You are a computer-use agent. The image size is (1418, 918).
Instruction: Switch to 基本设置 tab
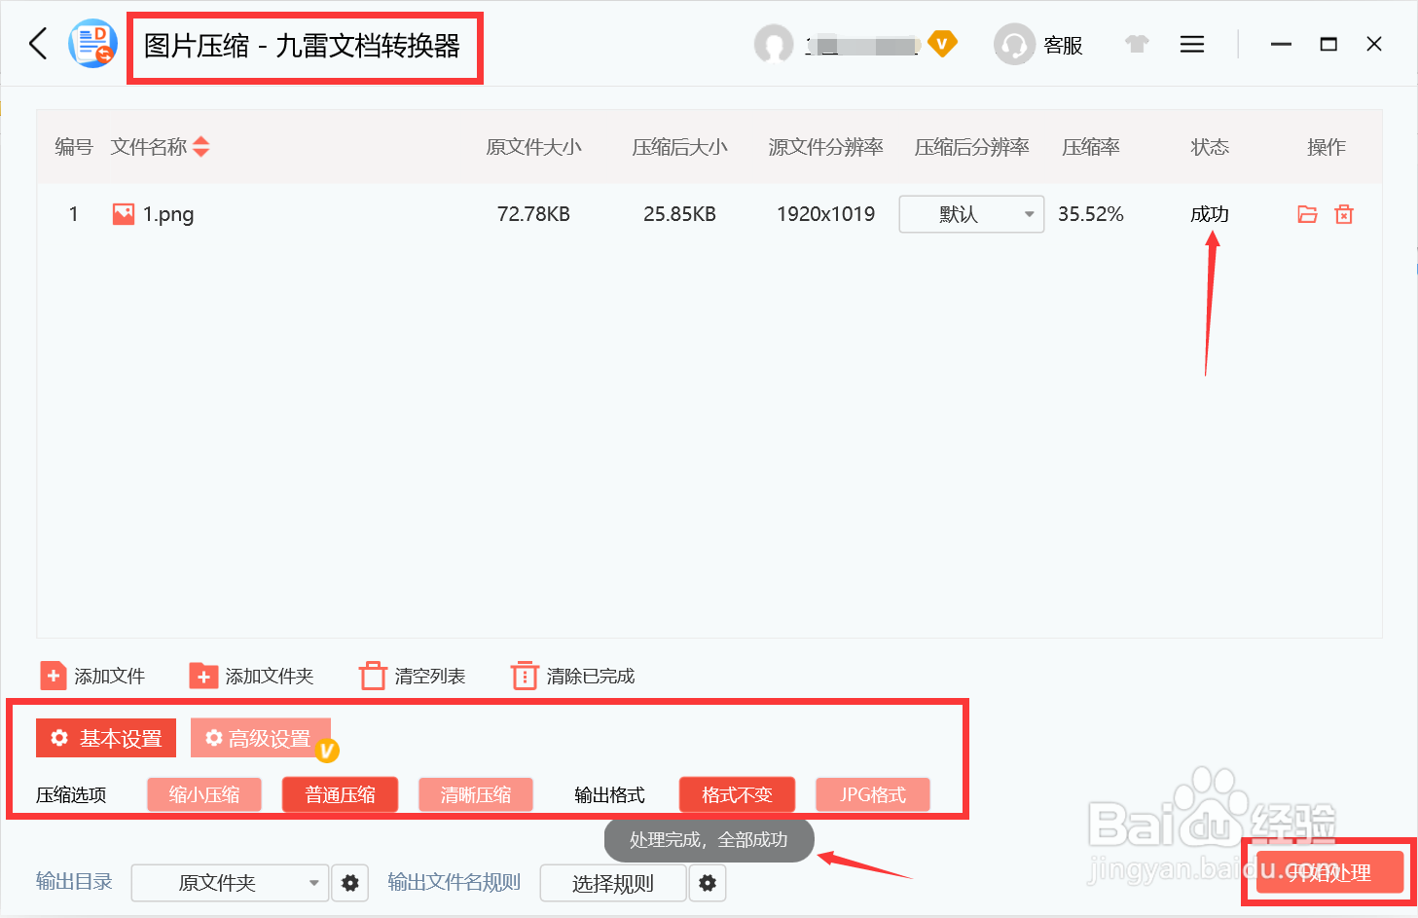[106, 738]
